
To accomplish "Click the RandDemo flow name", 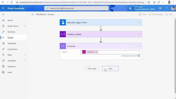I will point(41,14).
